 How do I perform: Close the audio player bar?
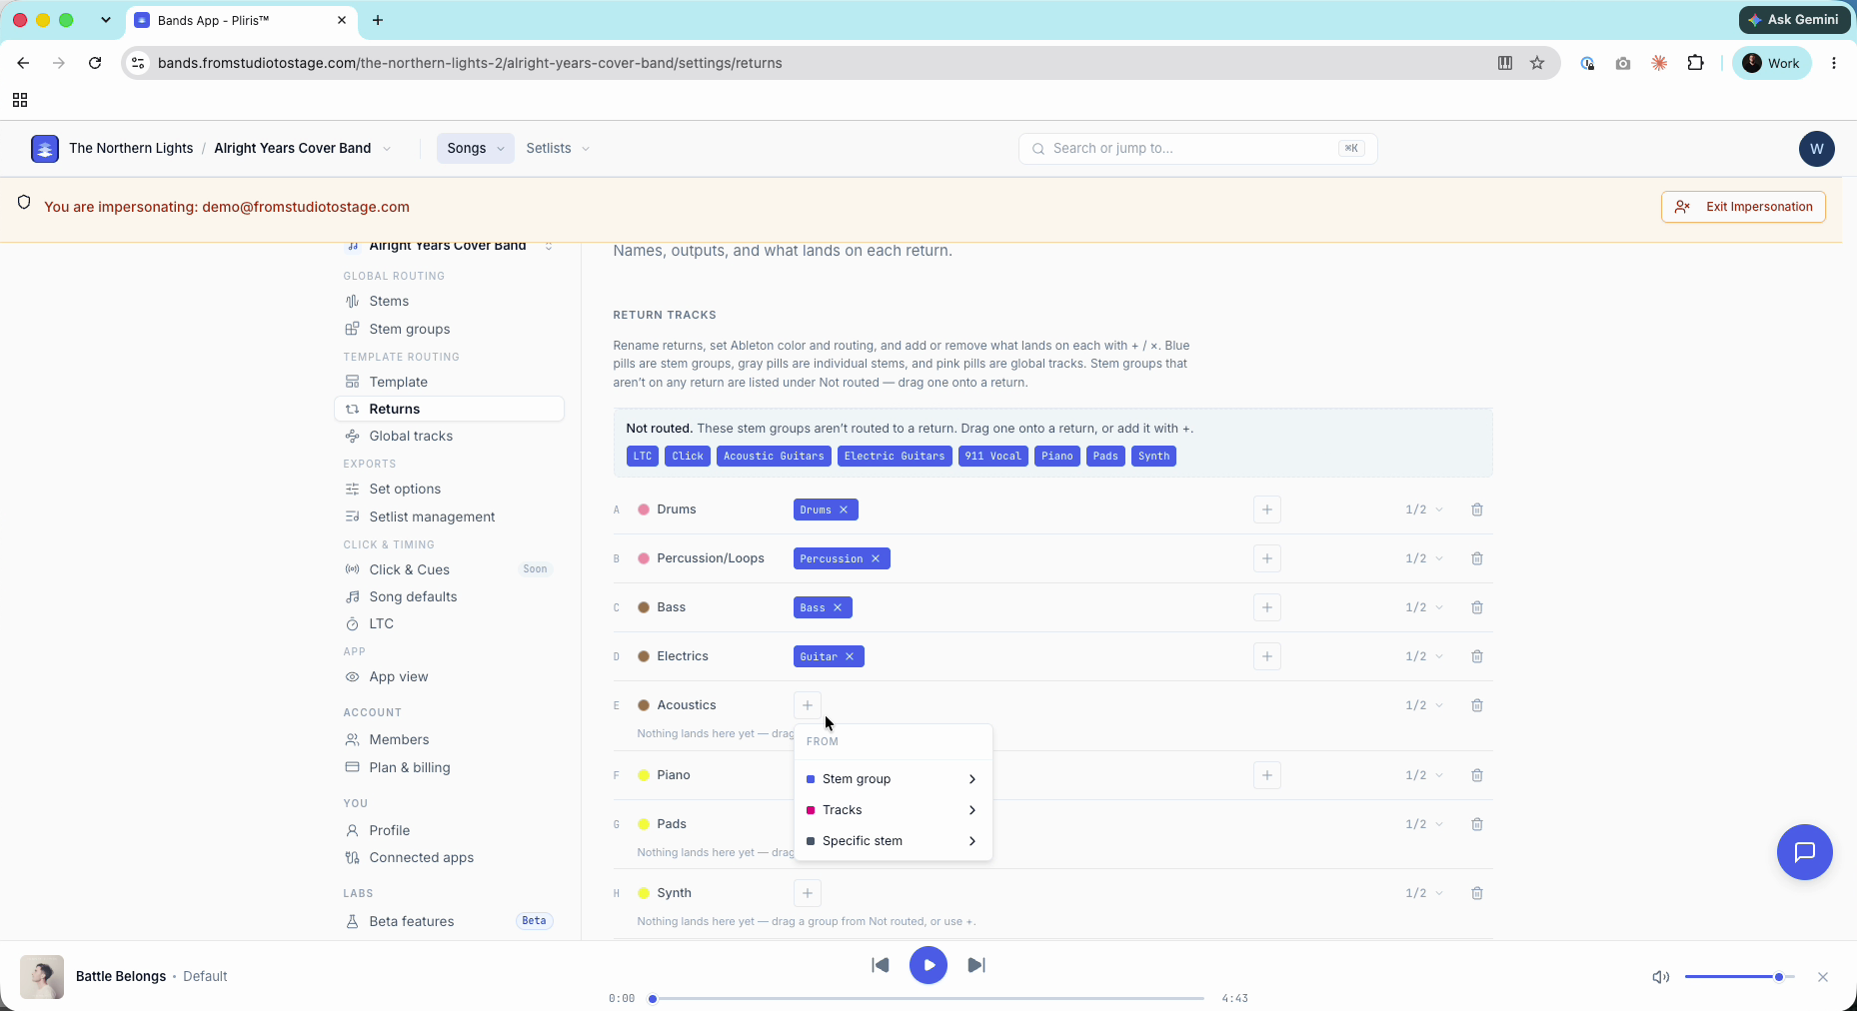pyautogui.click(x=1823, y=977)
